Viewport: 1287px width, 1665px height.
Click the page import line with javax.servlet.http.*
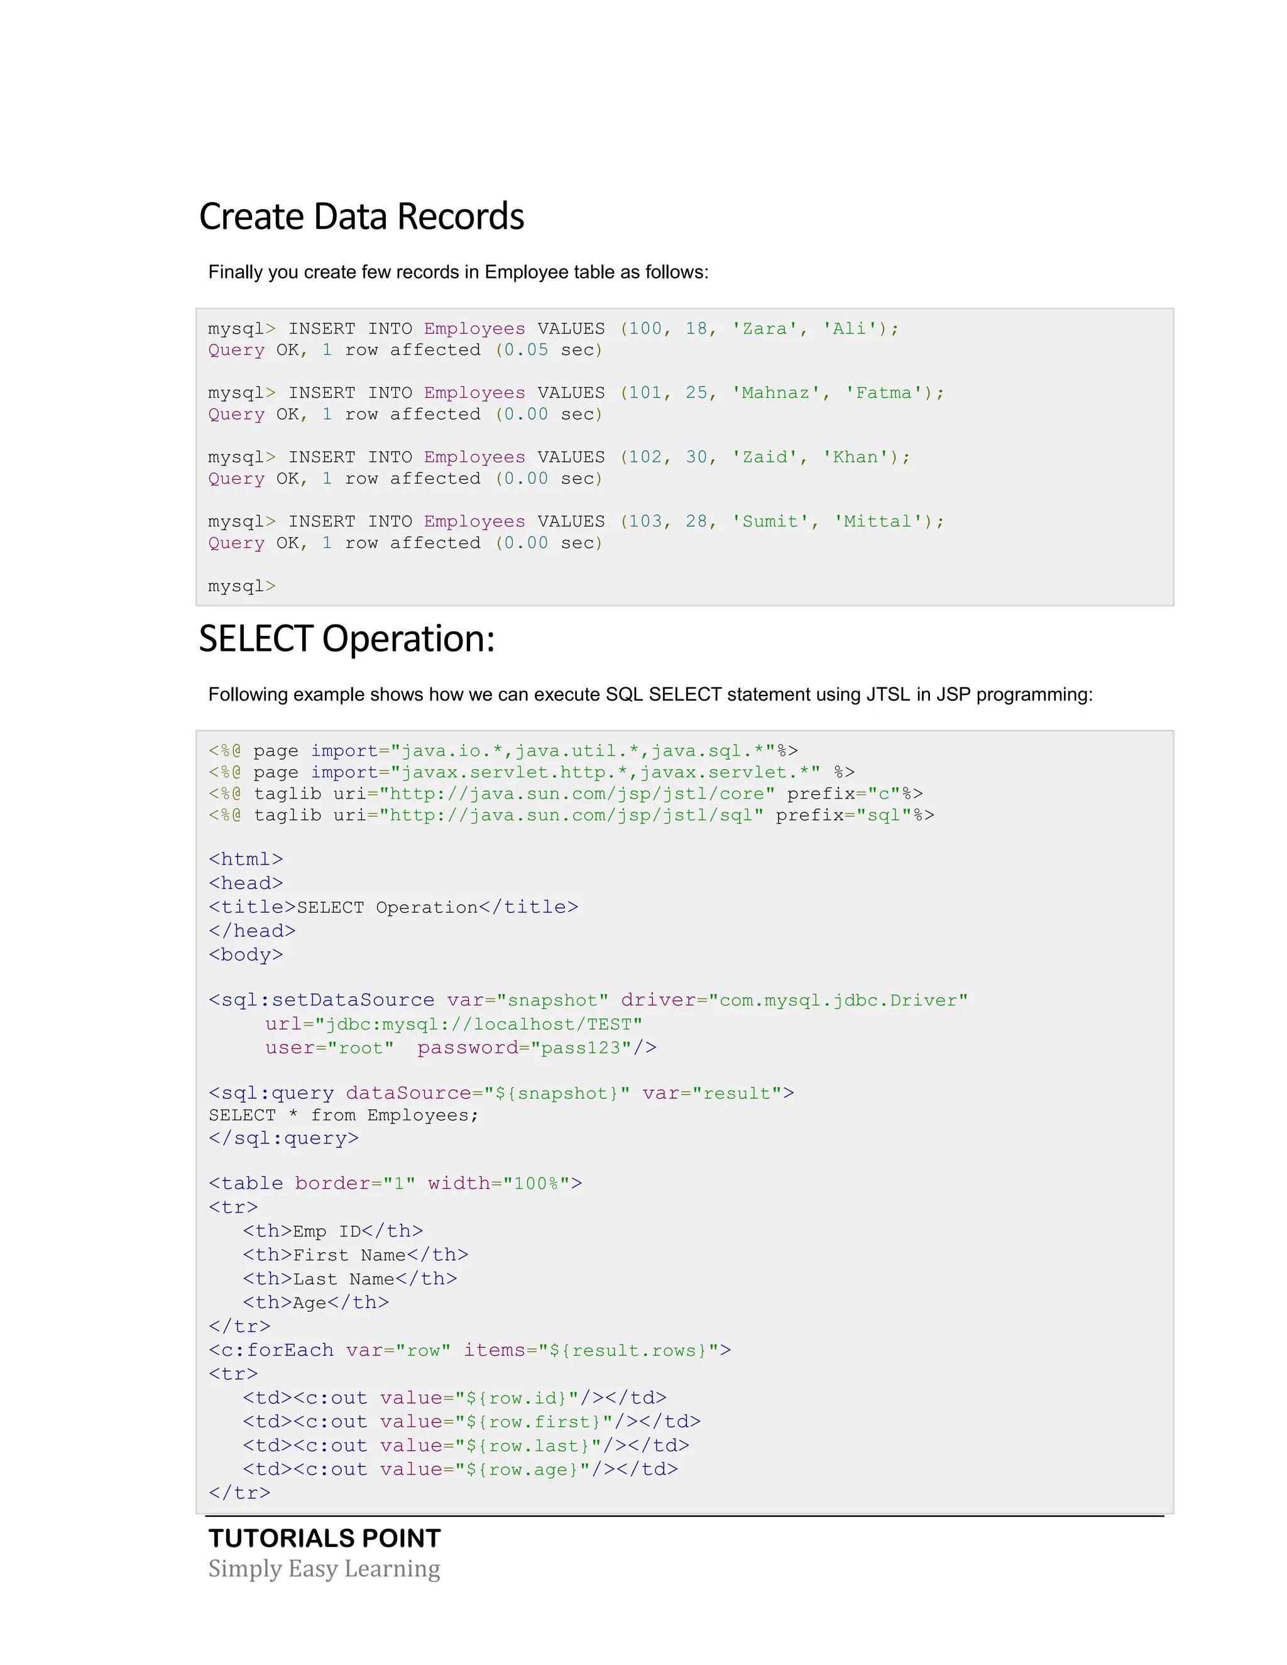[x=532, y=772]
